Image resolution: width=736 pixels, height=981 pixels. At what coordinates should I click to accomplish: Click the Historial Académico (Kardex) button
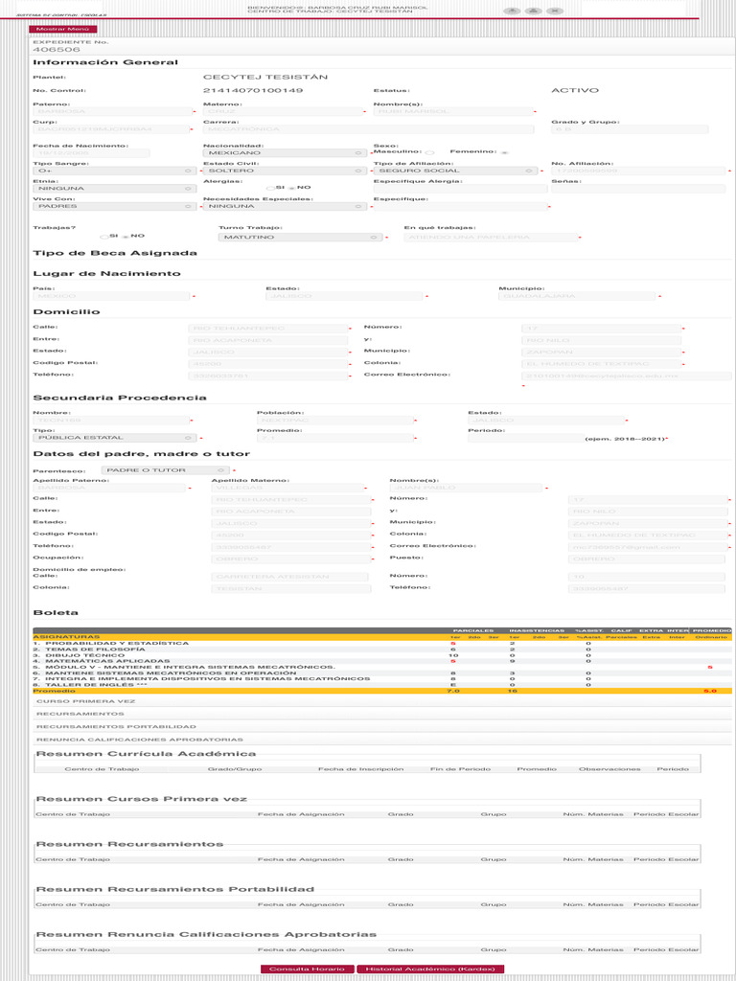[x=430, y=970]
